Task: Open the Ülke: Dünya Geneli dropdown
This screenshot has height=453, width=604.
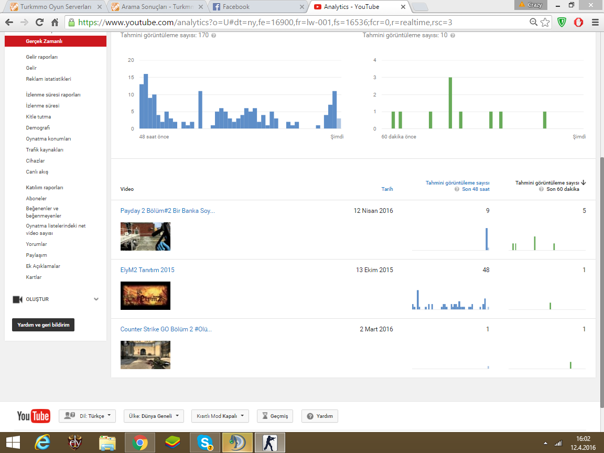Action: coord(154,416)
